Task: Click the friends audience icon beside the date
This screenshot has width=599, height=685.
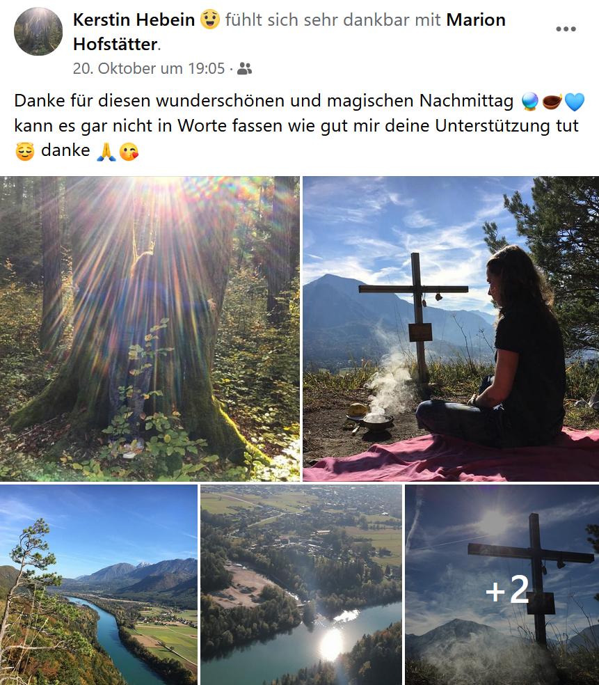Action: pos(244,69)
